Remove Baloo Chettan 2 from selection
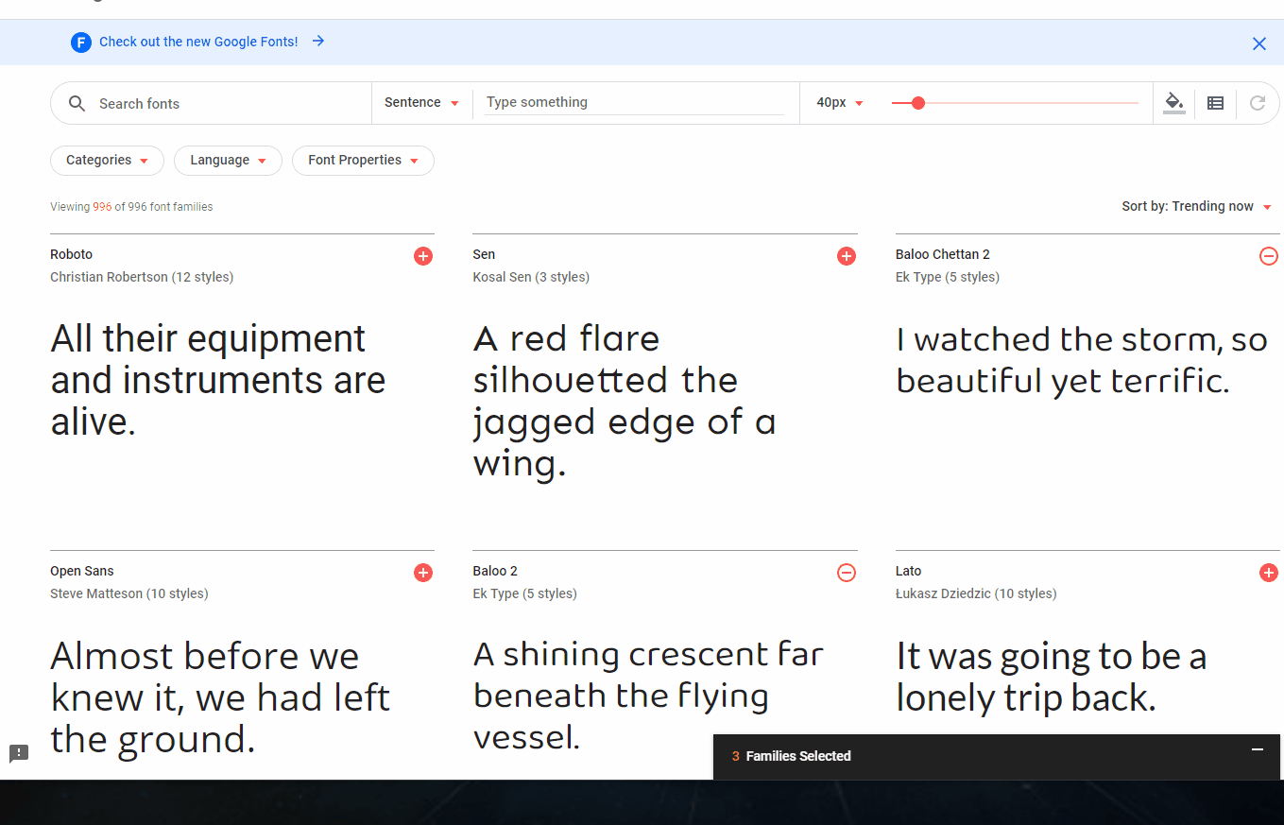The image size is (1284, 825). 1269,256
